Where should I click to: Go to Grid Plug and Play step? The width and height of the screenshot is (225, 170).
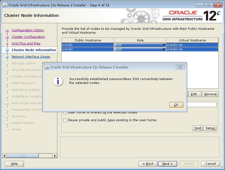pos(26,43)
